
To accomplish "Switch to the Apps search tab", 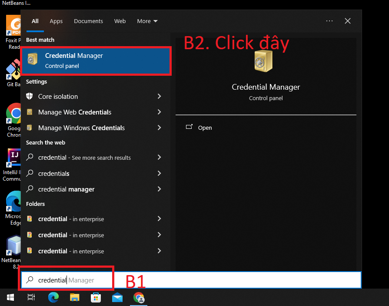I will click(x=56, y=21).
